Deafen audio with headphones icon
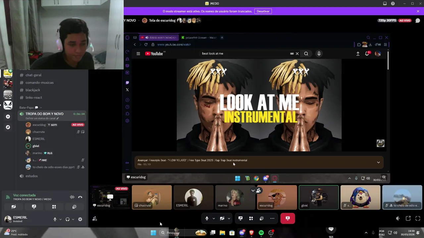This screenshot has width=424, height=238. 68,219
